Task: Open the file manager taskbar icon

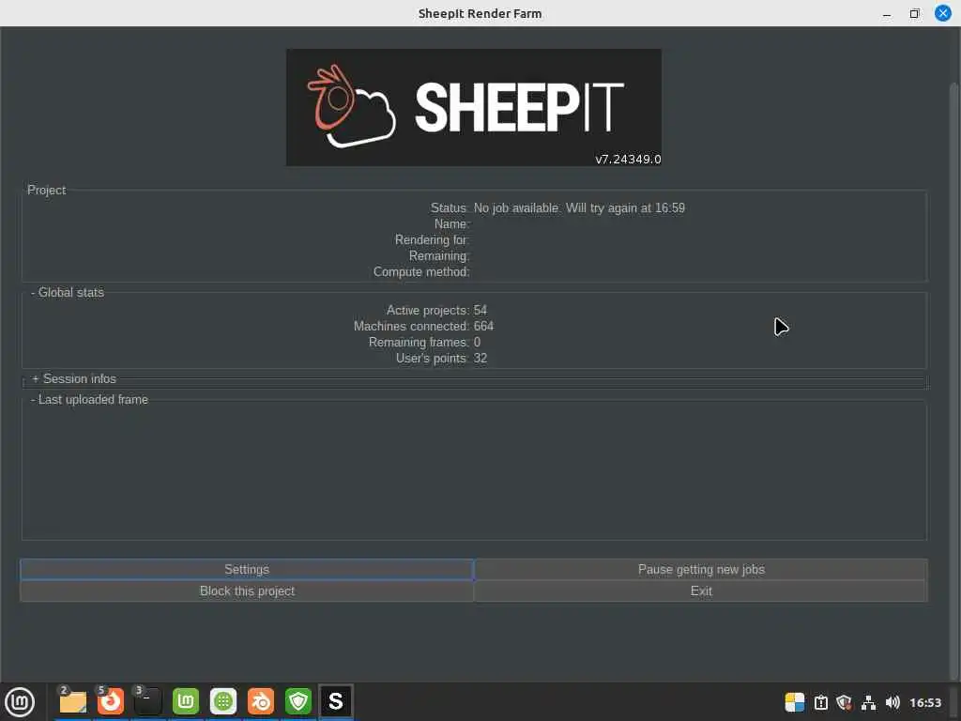Action: [x=73, y=701]
